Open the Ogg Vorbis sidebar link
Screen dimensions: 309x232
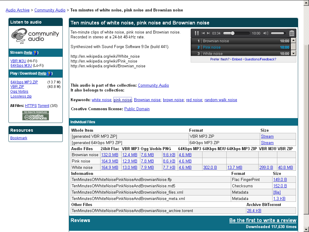click(x=19, y=92)
